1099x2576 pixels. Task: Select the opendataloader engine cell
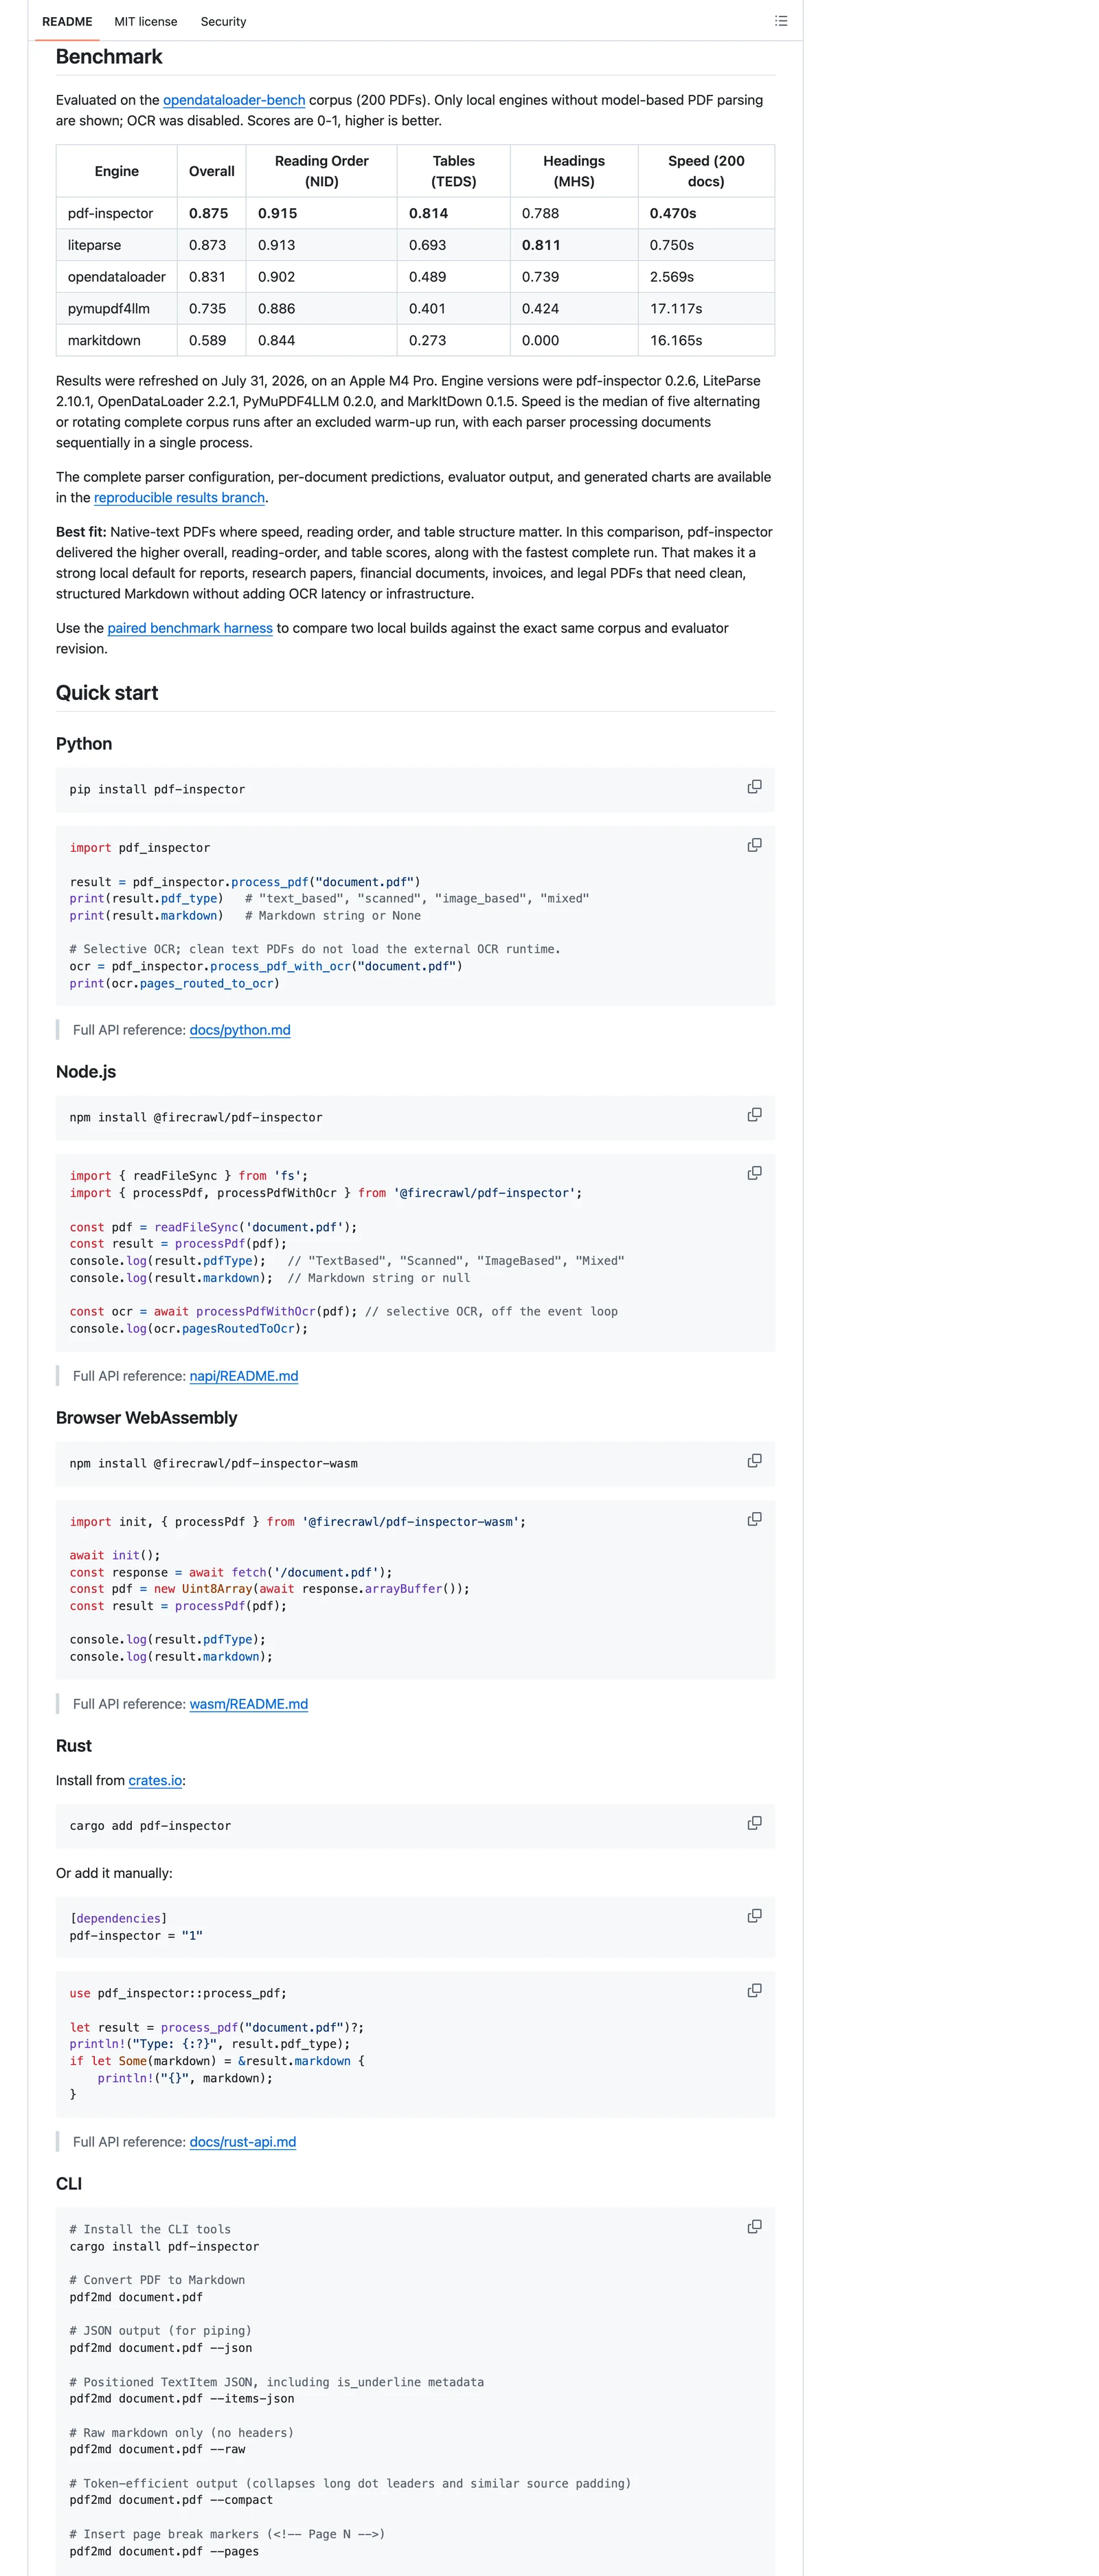(x=117, y=277)
